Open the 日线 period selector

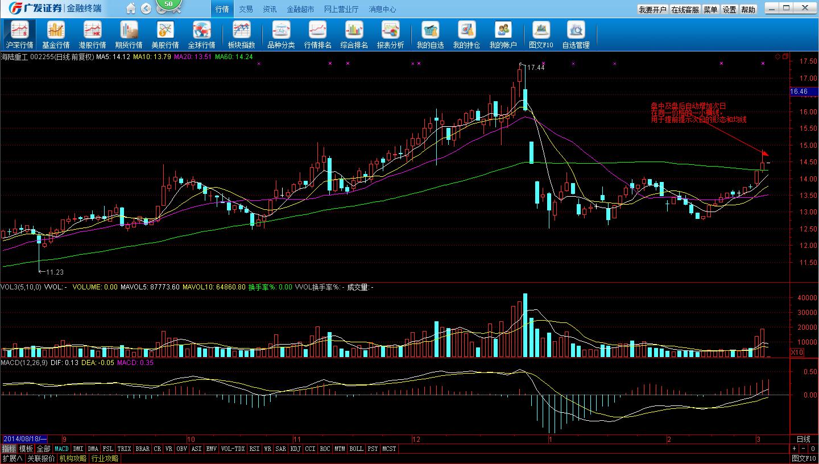tap(803, 439)
